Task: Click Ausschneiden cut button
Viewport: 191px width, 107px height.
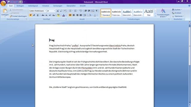Action: [16, 10]
